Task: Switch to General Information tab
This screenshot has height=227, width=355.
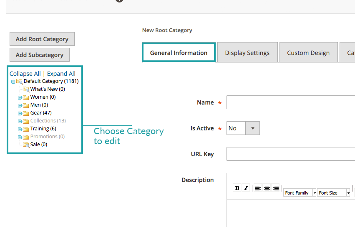Action: pyautogui.click(x=179, y=52)
